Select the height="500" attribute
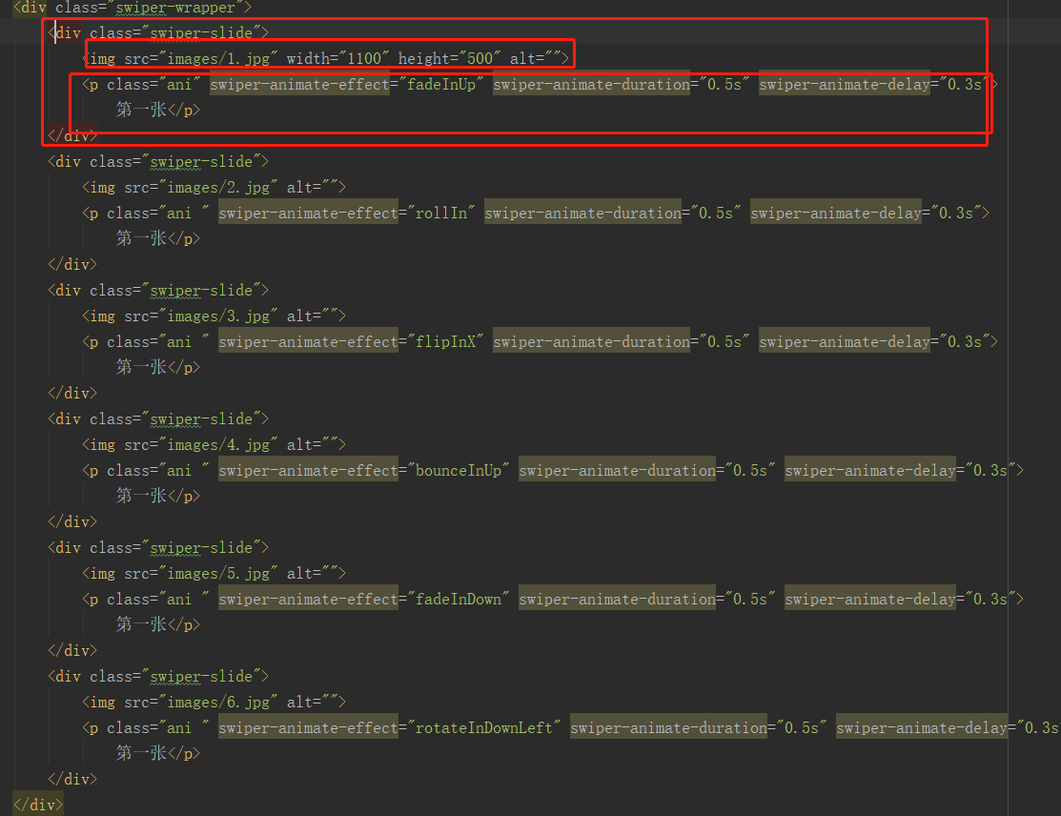The width and height of the screenshot is (1061, 816). point(449,59)
